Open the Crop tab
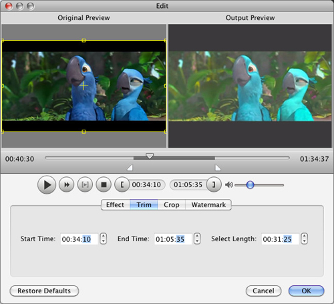This screenshot has width=334, height=304. click(x=172, y=204)
